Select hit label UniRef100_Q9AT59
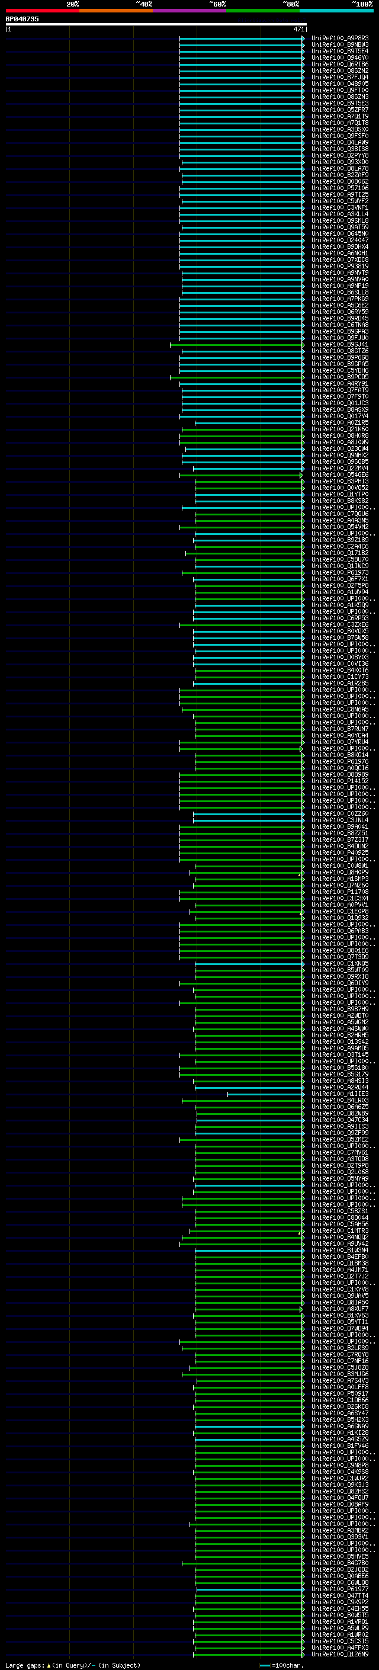This screenshot has width=379, height=1670. click(339, 227)
